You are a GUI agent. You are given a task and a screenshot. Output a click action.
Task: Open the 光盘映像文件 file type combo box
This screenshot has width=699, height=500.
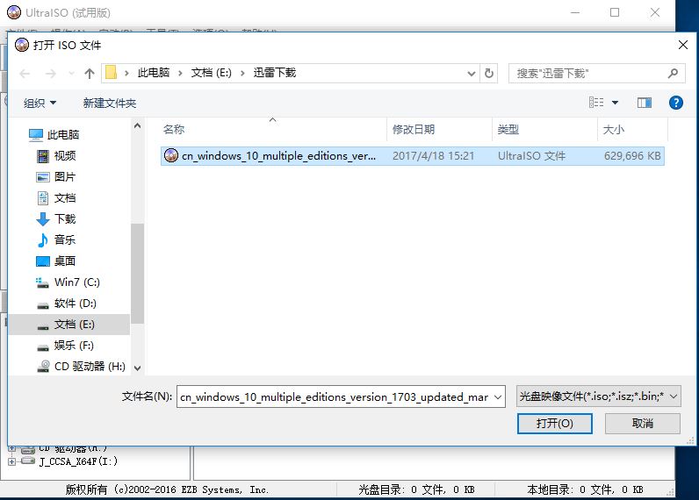click(599, 396)
